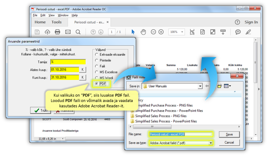Open the 100% zoom level dropdown
268x156 pixels.
click(182, 32)
